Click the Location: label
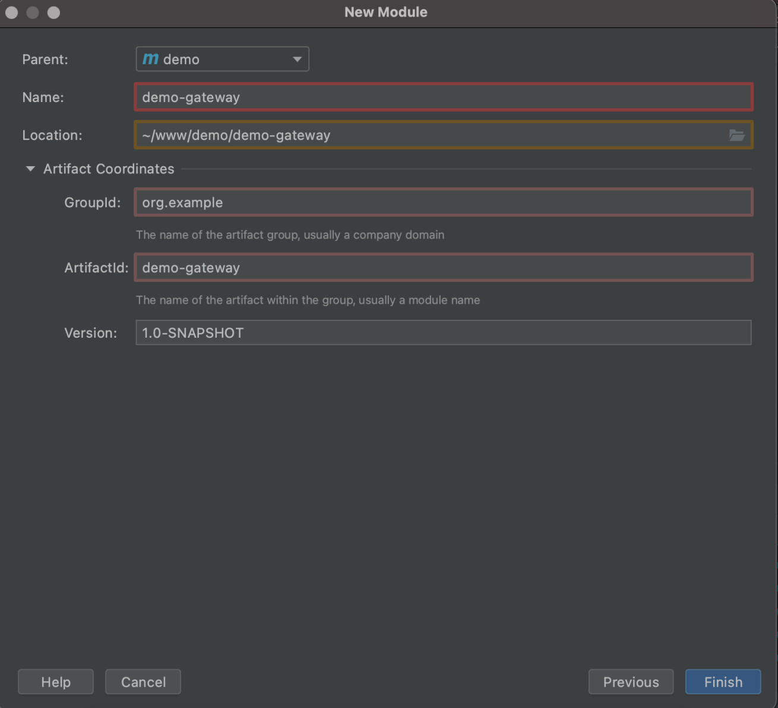778x708 pixels. coord(52,135)
